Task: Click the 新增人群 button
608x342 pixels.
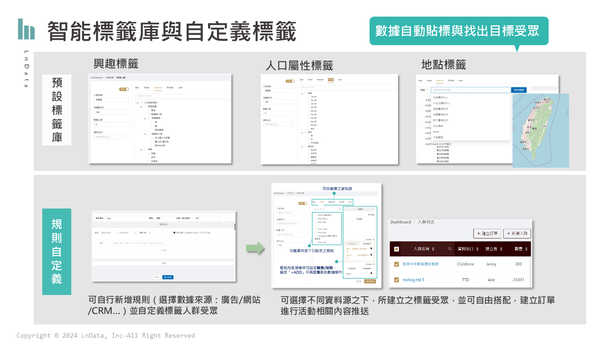Action: pos(517,234)
